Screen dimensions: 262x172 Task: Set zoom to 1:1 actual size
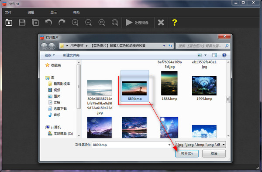tap(102, 22)
